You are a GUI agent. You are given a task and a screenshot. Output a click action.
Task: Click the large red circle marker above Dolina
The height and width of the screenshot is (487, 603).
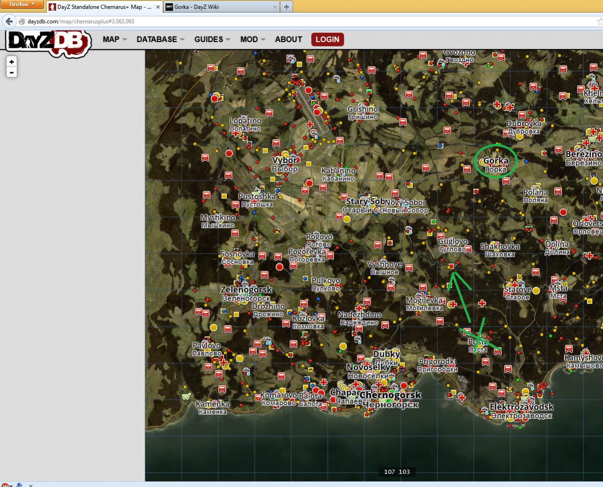pyautogui.click(x=563, y=212)
